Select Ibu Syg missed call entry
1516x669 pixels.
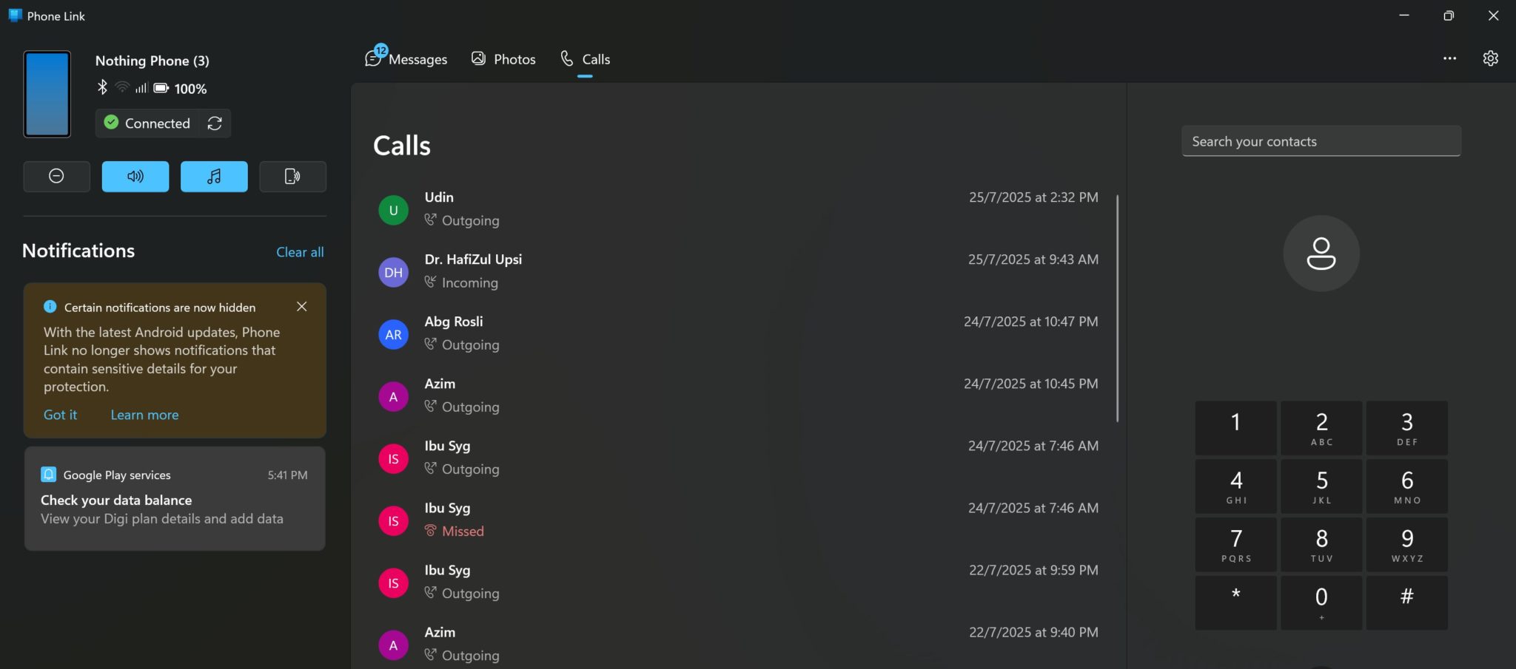[738, 520]
